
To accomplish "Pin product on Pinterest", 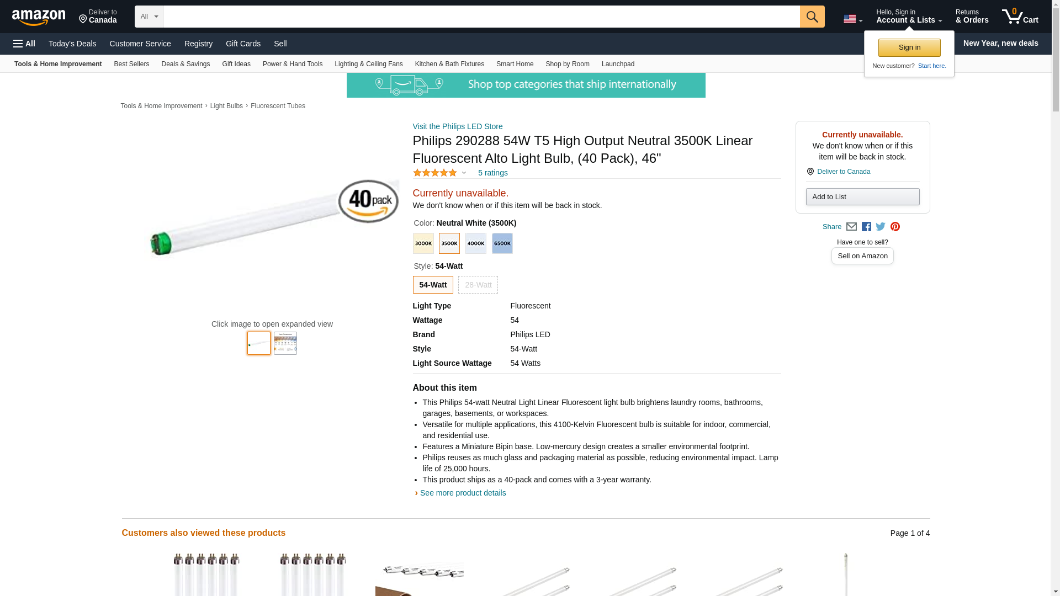I will click(895, 227).
